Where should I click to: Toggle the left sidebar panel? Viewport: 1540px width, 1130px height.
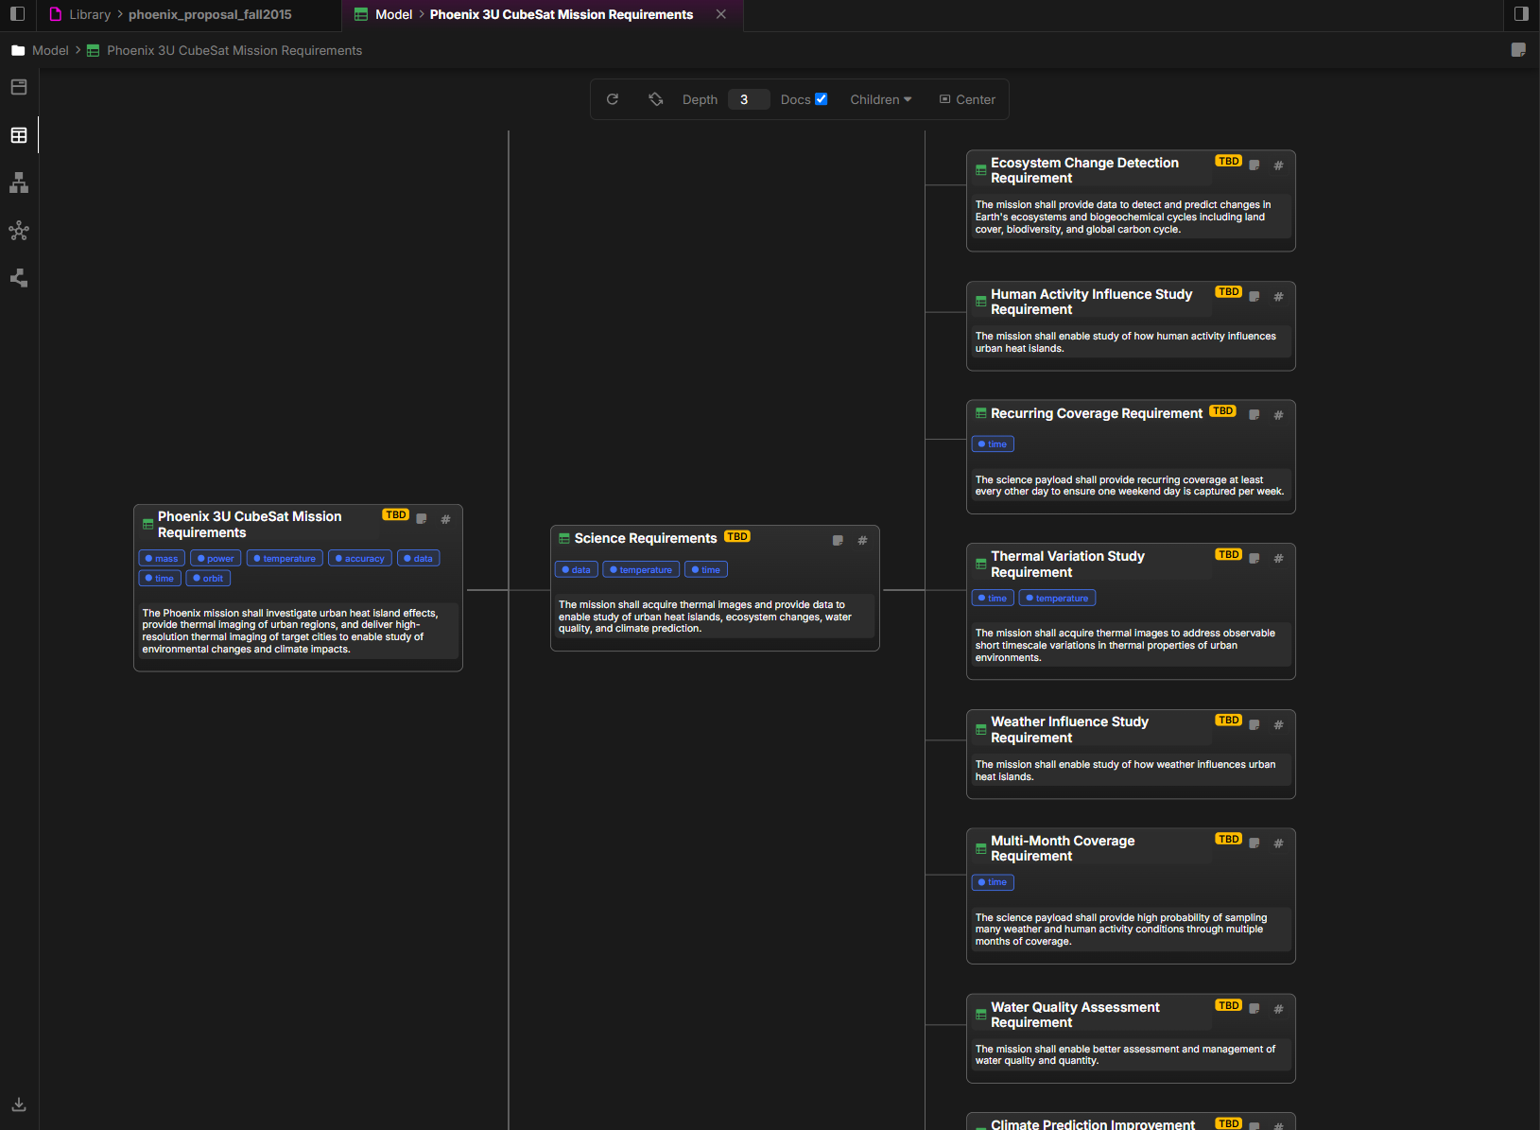pyautogui.click(x=17, y=14)
